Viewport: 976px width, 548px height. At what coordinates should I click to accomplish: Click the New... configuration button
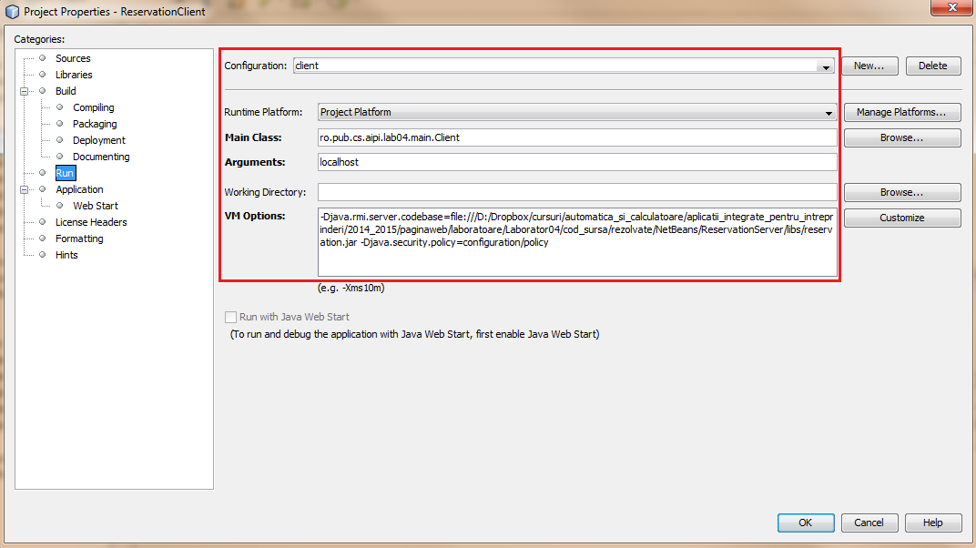(x=869, y=66)
